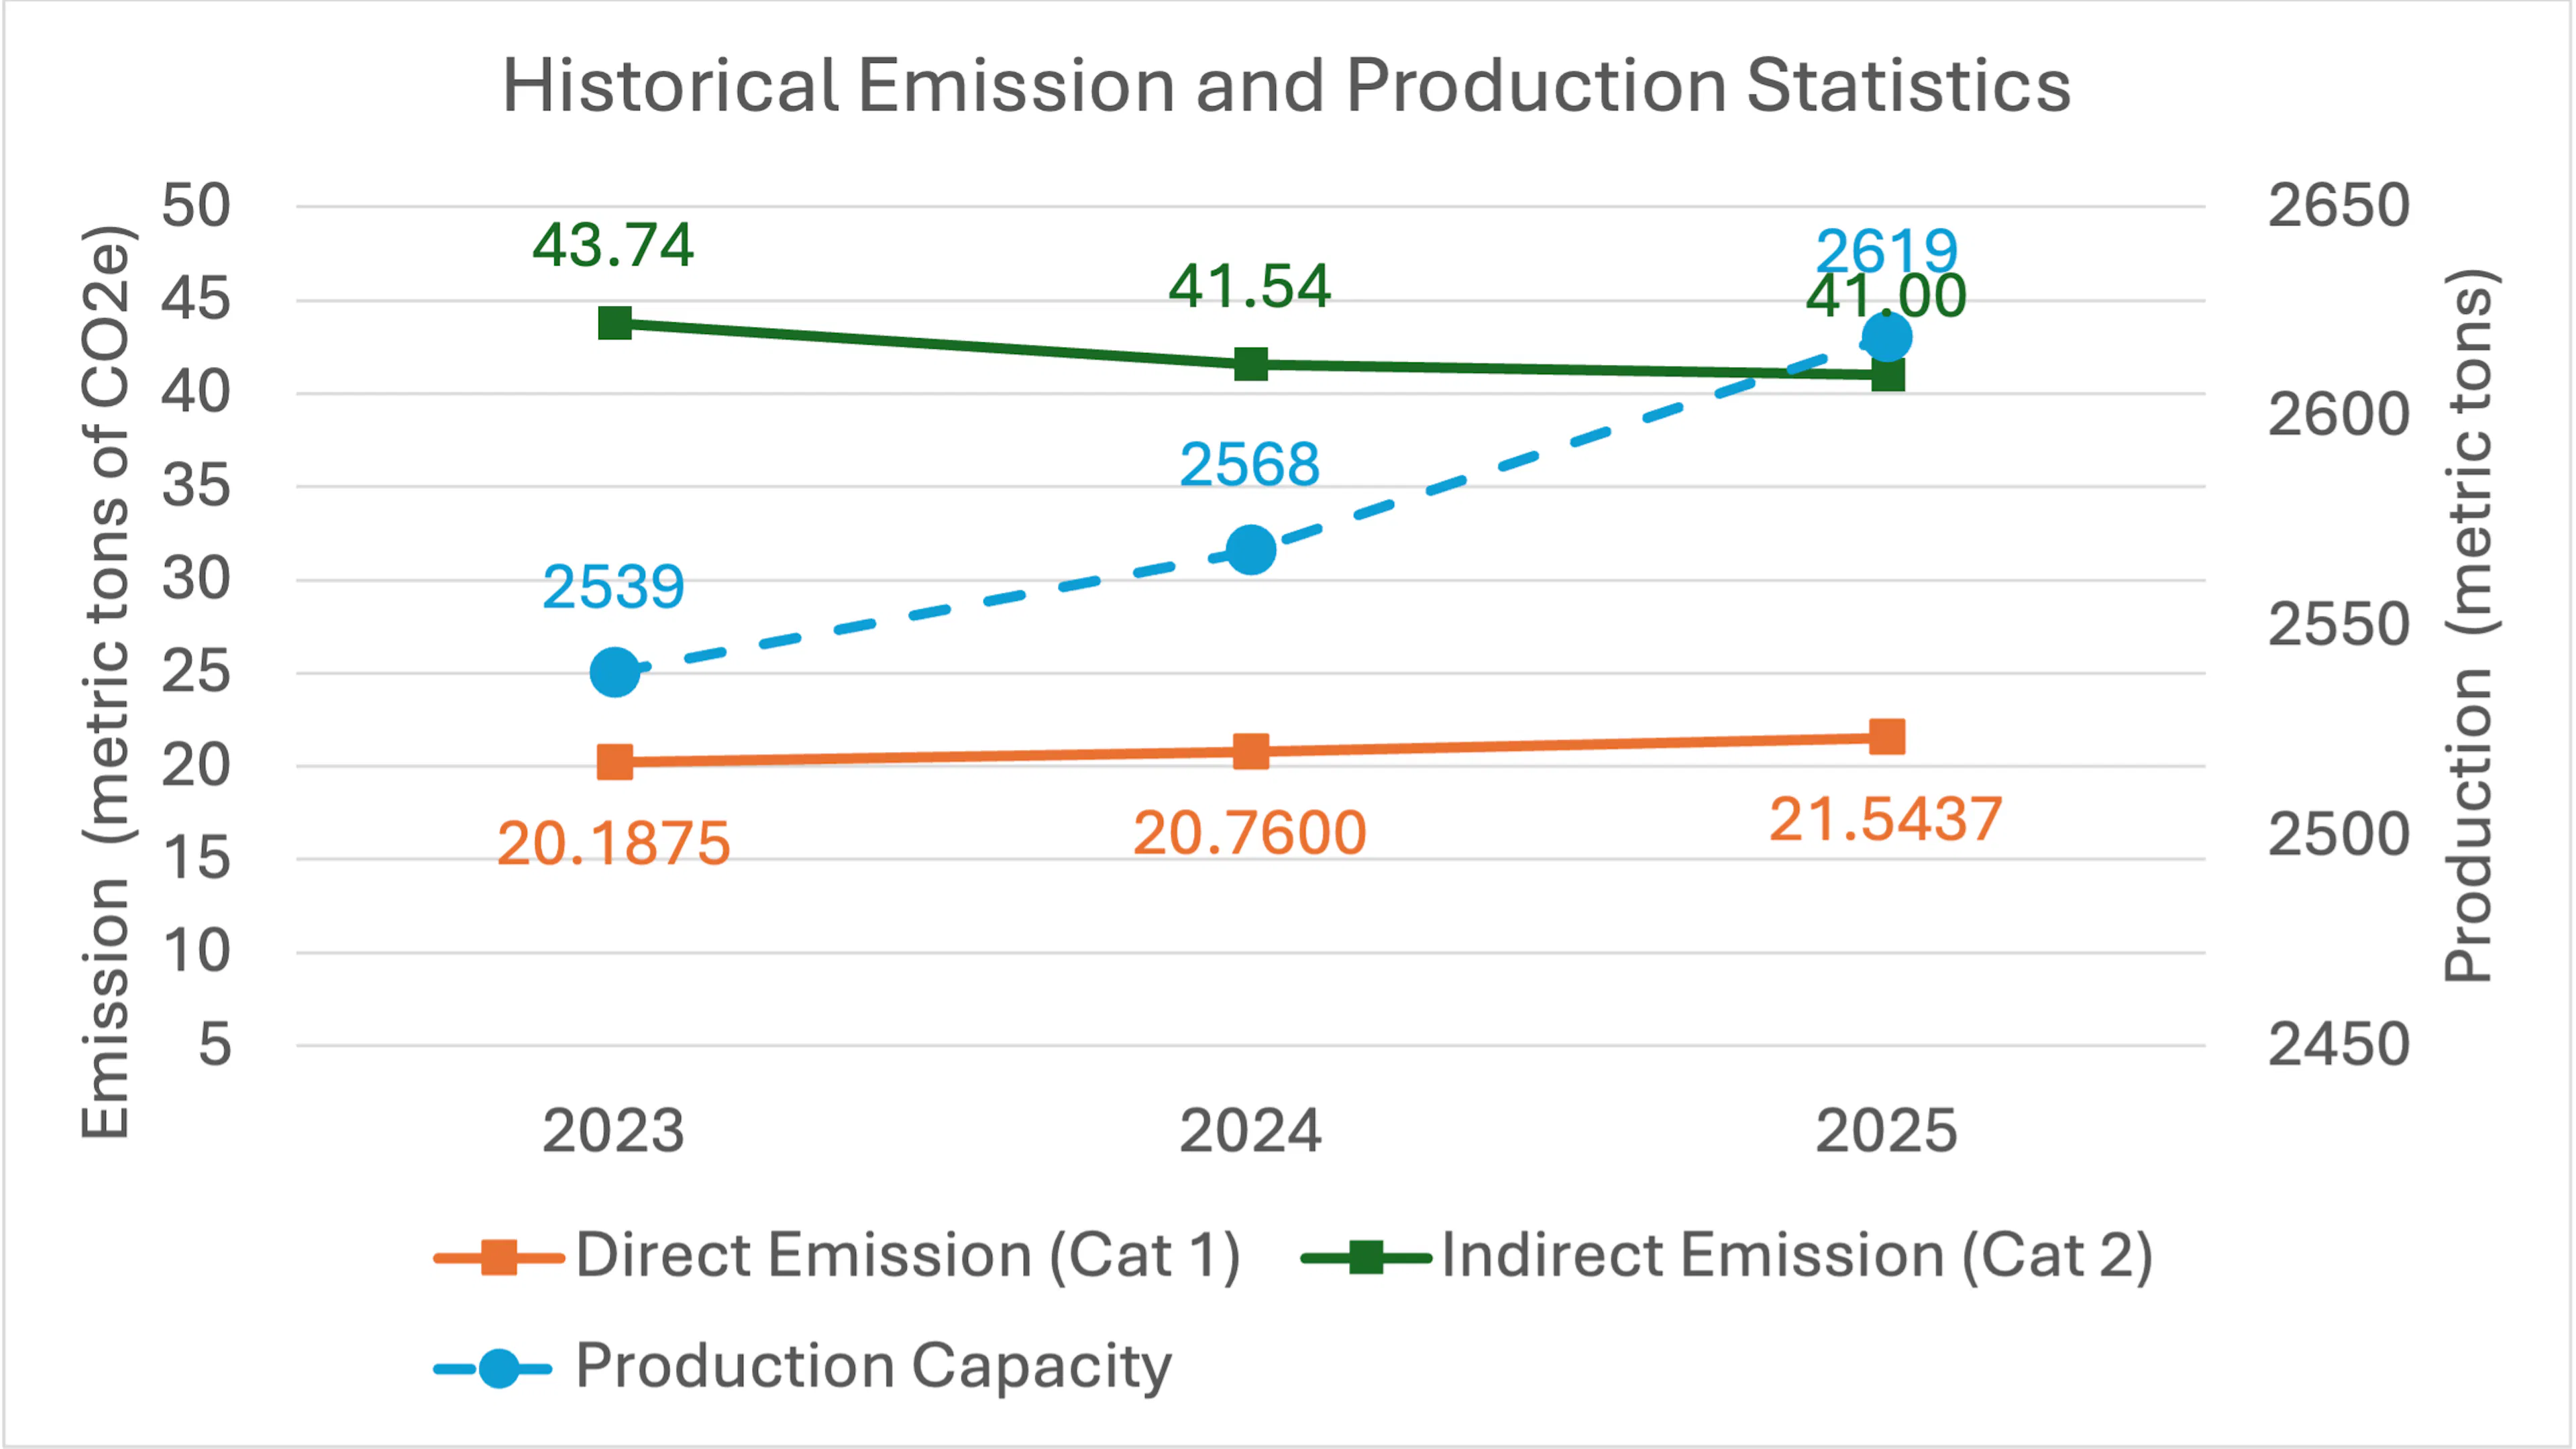Viewport: 2576px width, 1449px height.
Task: Click the green square legend marker
Action: tap(1366, 1258)
